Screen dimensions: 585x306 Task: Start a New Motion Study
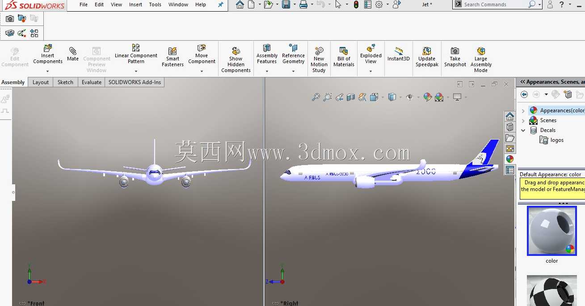click(x=319, y=59)
